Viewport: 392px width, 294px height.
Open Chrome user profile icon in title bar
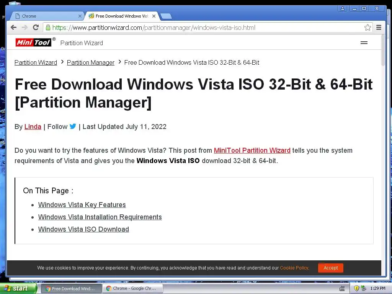pos(343,8)
